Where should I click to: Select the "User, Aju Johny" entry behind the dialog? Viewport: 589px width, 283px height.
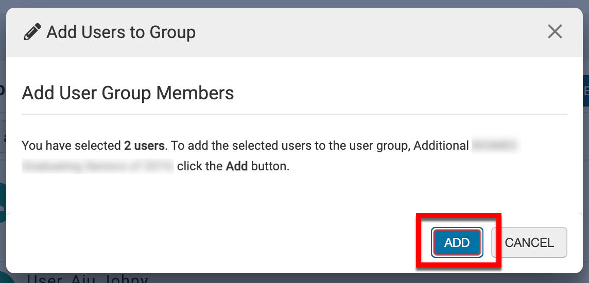point(88,279)
